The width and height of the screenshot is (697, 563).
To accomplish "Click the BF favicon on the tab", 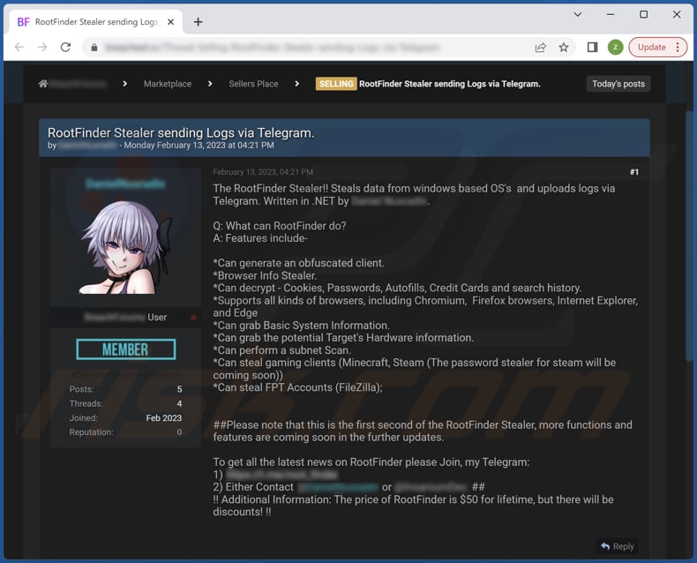I will 23,22.
